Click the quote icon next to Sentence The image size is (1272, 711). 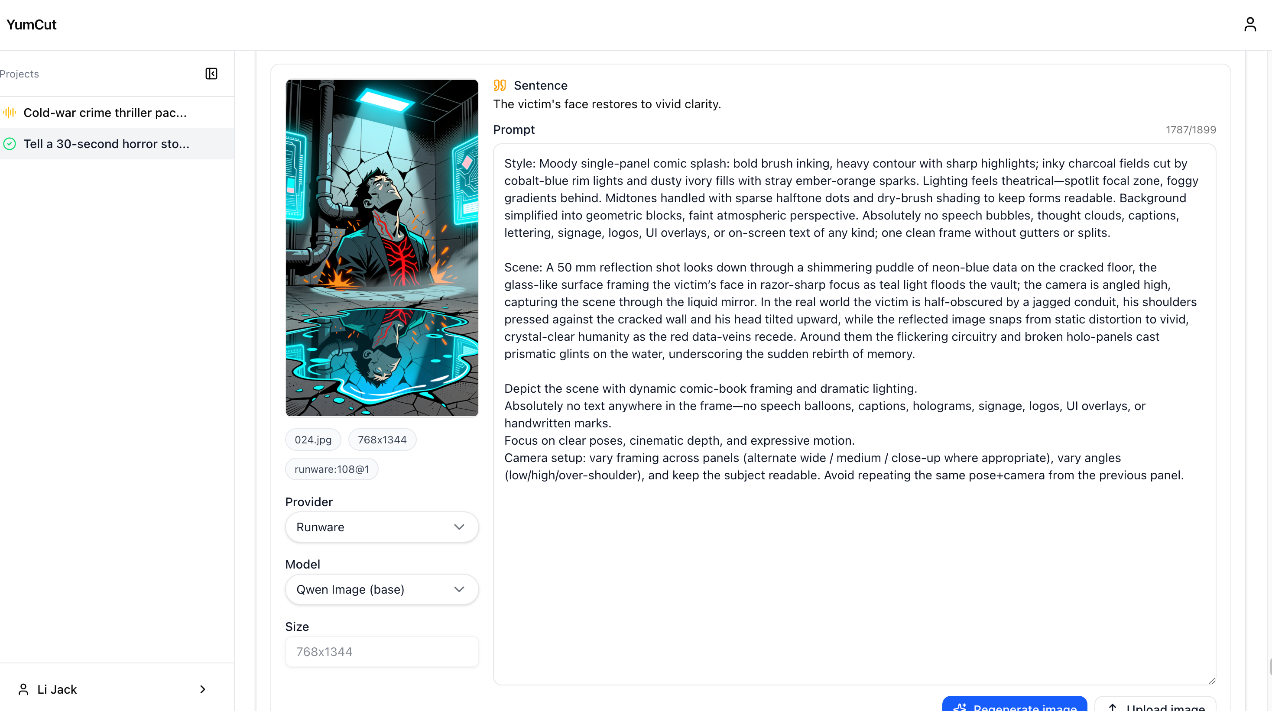[x=500, y=85]
